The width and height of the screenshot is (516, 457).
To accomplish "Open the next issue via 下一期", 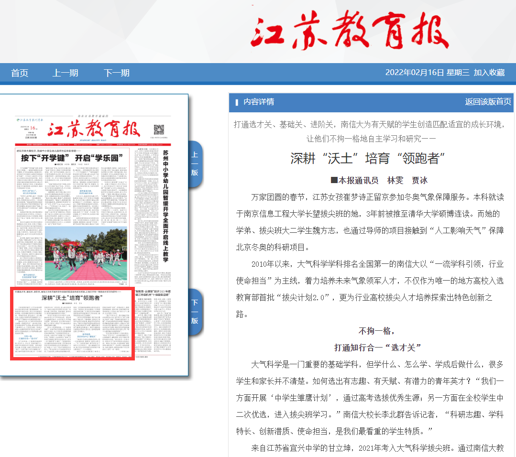I will [117, 73].
